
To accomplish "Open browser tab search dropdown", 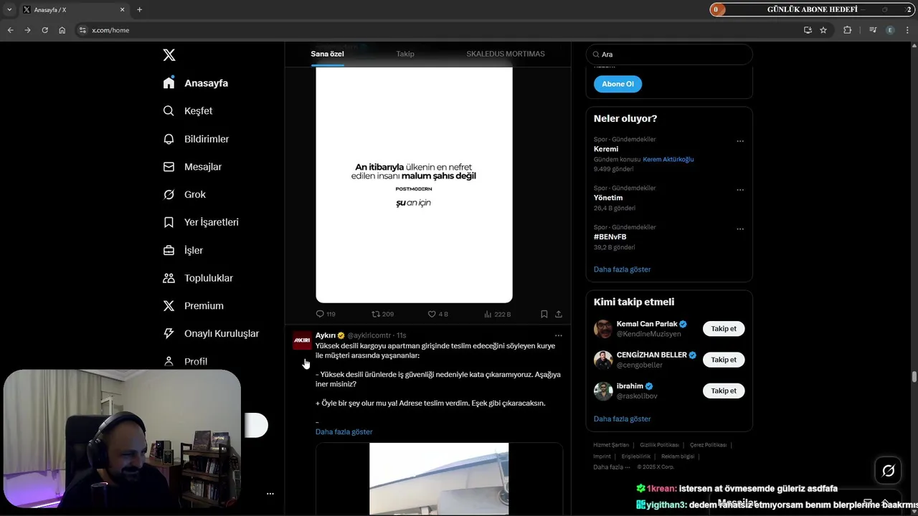I will coord(9,9).
